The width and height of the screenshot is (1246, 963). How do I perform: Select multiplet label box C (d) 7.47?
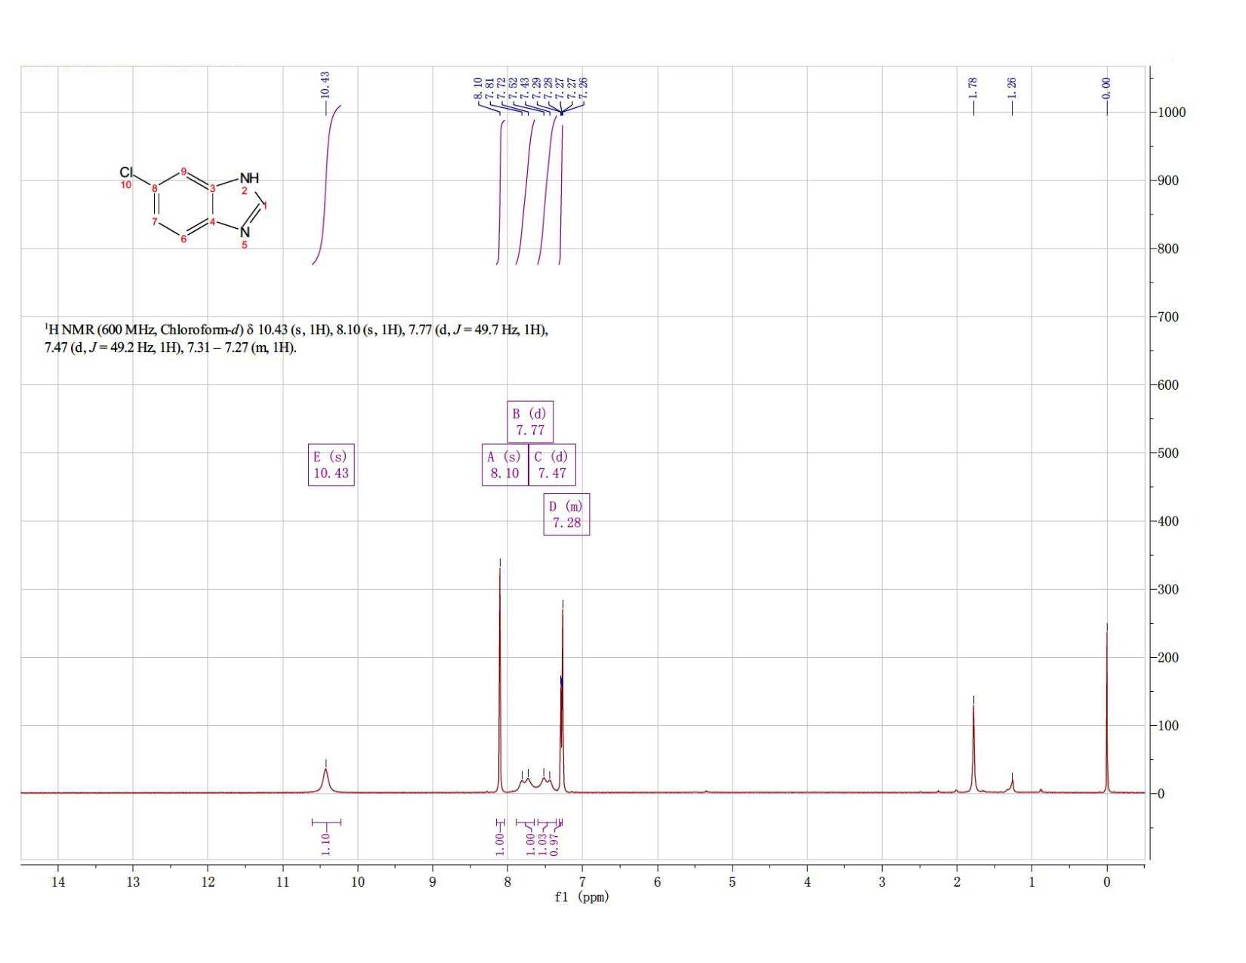point(552,465)
